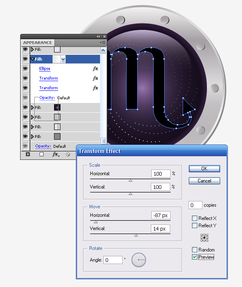Expand the Fill just above the gray-swatch Fill
Viewport: 242px width, 287px height.
[32, 127]
